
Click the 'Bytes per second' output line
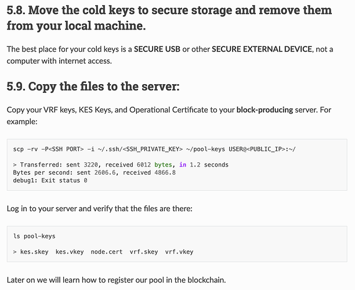[x=94, y=173]
